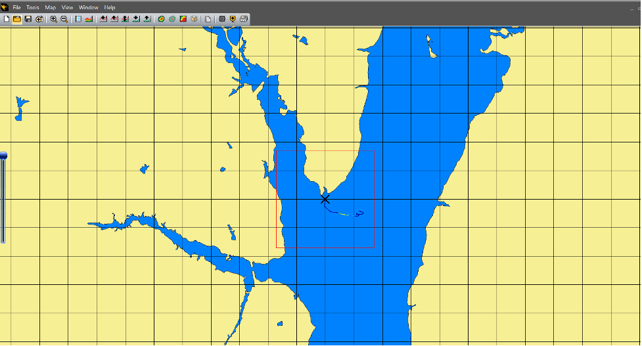Zoom out with the minus magnifier

pos(64,19)
